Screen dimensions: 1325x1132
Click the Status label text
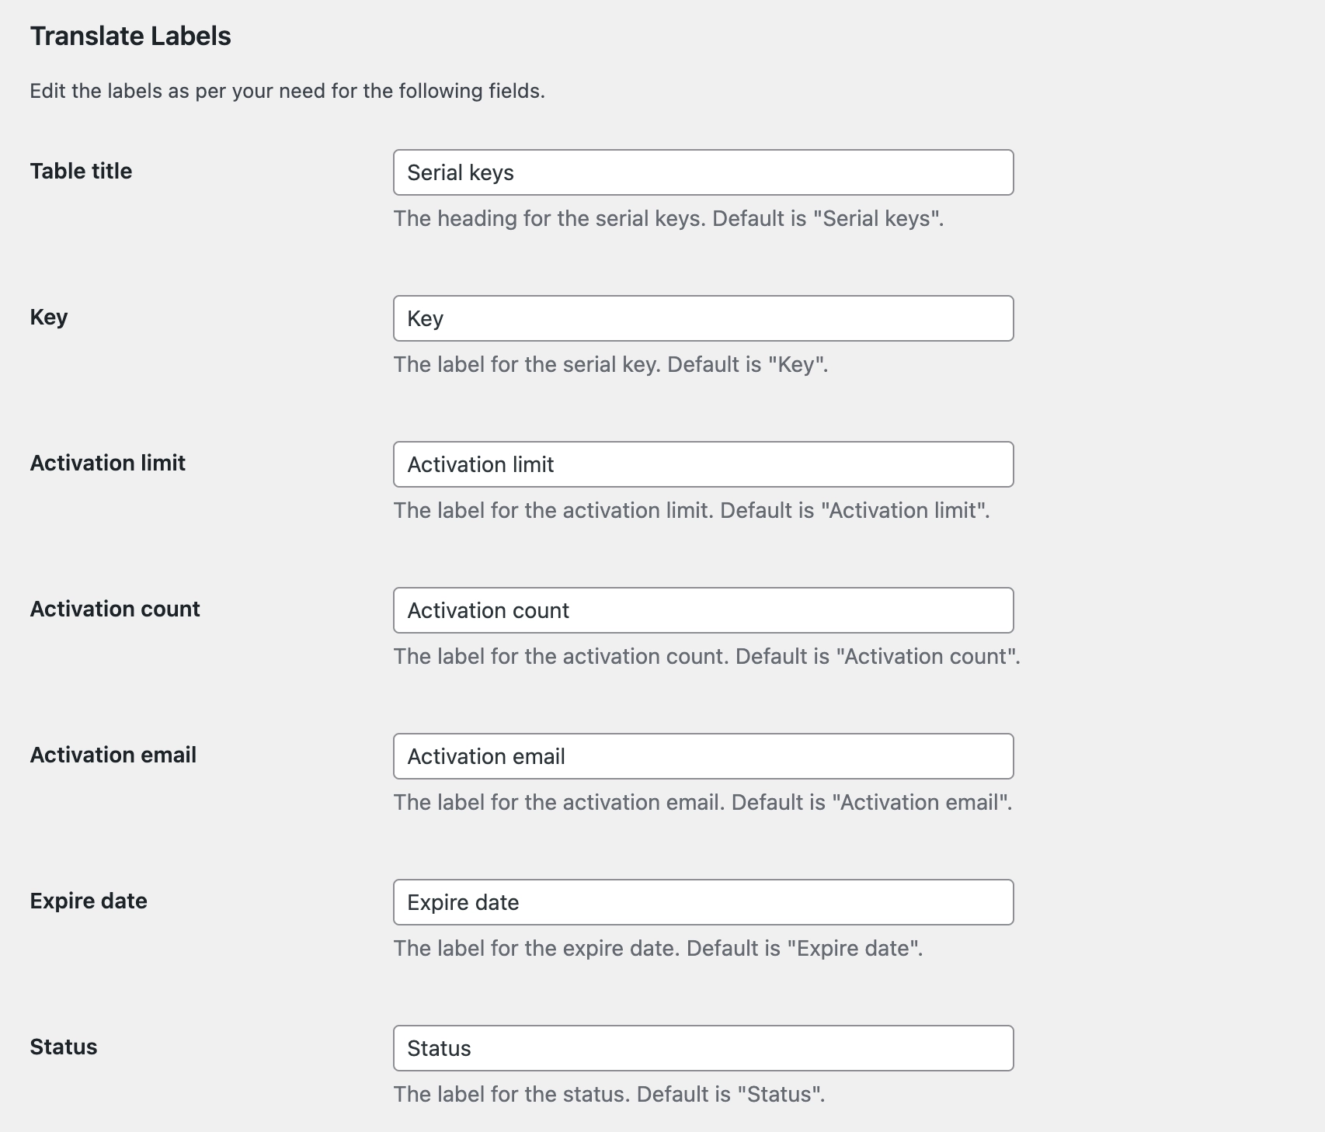(63, 1047)
